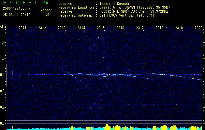Image resolution: width=205 pixels, height=130 pixels.
Task: Click the 2317 time marker
Action: (x=140, y=28)
